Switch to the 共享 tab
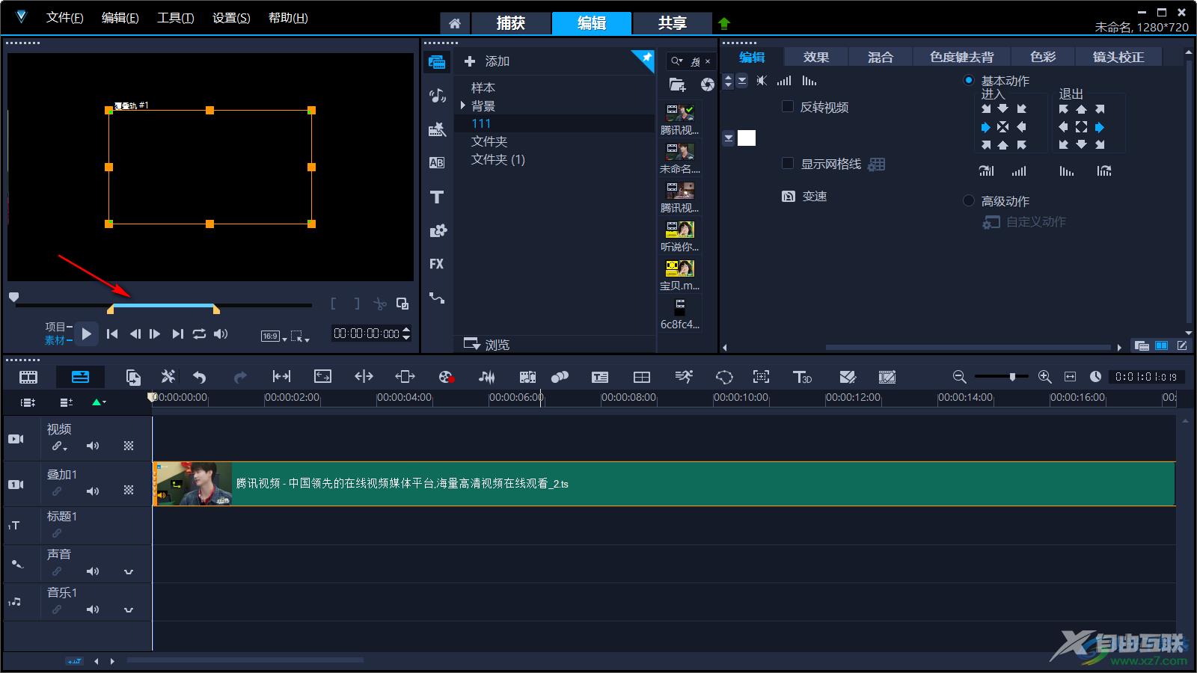The height and width of the screenshot is (673, 1197). pos(673,23)
